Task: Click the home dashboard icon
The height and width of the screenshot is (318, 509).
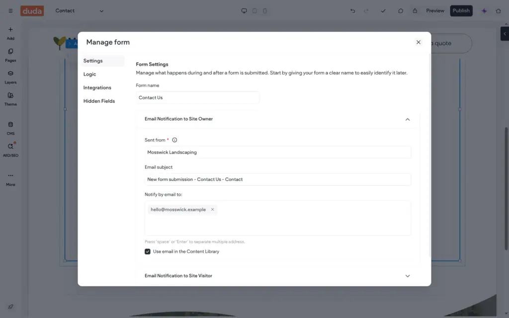Action: (x=498, y=11)
